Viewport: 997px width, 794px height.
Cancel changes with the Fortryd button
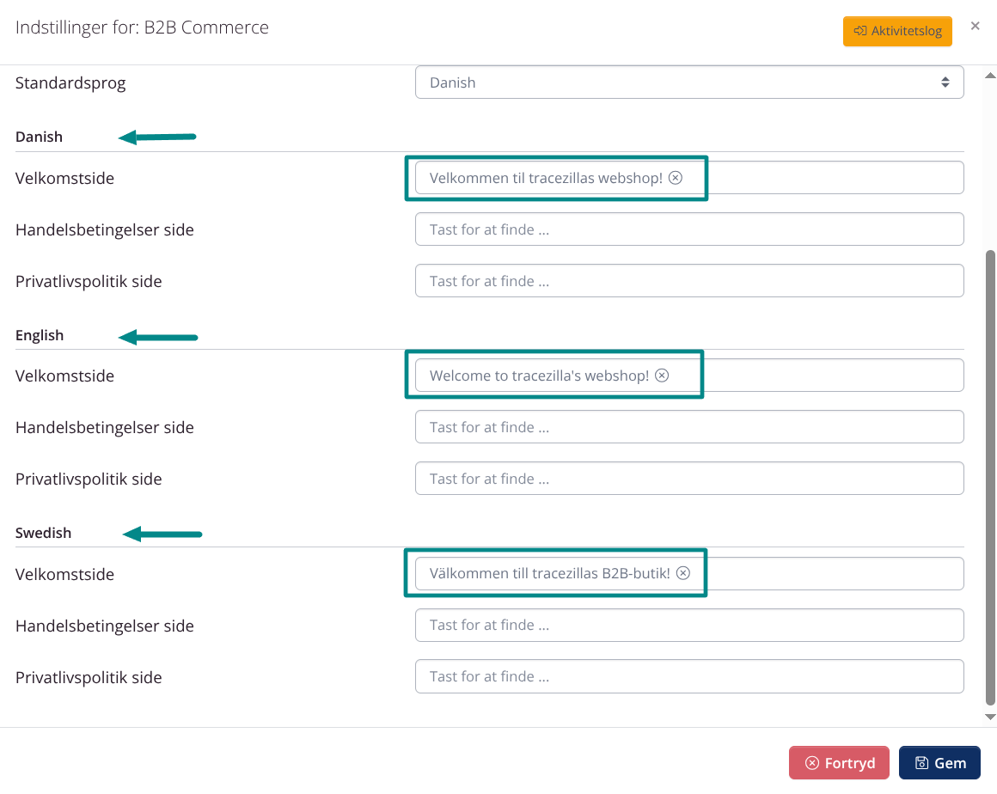[839, 762]
